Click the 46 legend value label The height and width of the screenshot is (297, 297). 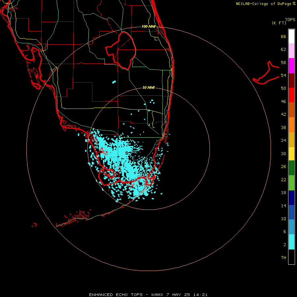[283, 102]
